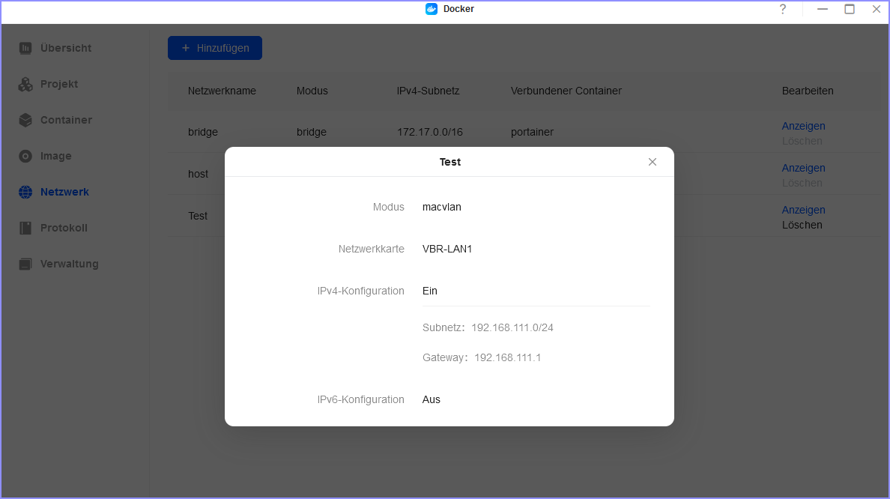The width and height of the screenshot is (890, 499).
Task: Click the macvlan mode value
Action: [441, 208]
